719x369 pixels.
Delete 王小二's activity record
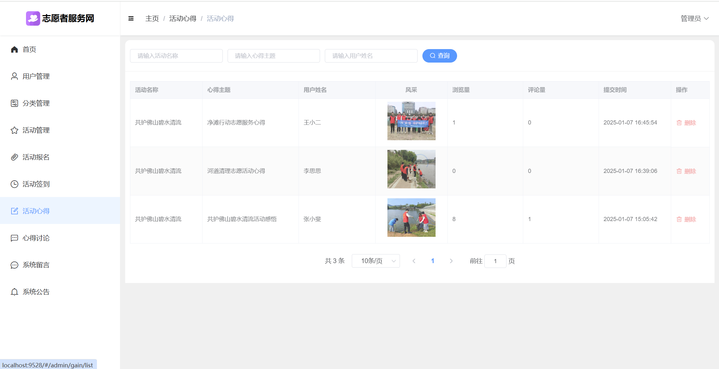686,123
